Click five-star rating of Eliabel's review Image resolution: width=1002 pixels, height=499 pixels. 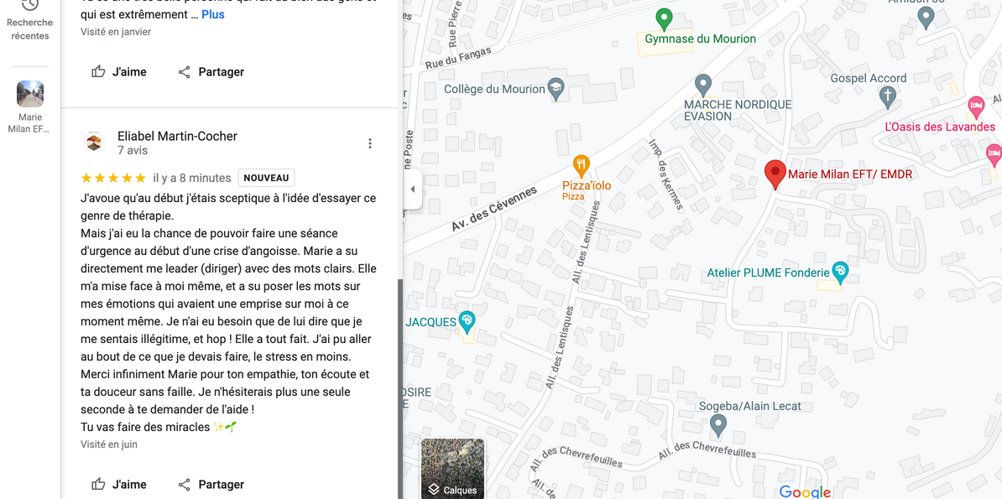pos(113,178)
